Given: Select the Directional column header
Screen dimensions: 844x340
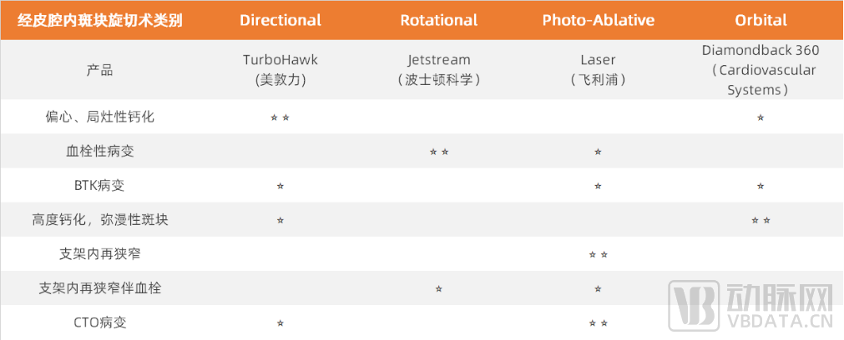Looking at the screenshot, I should coord(280,20).
